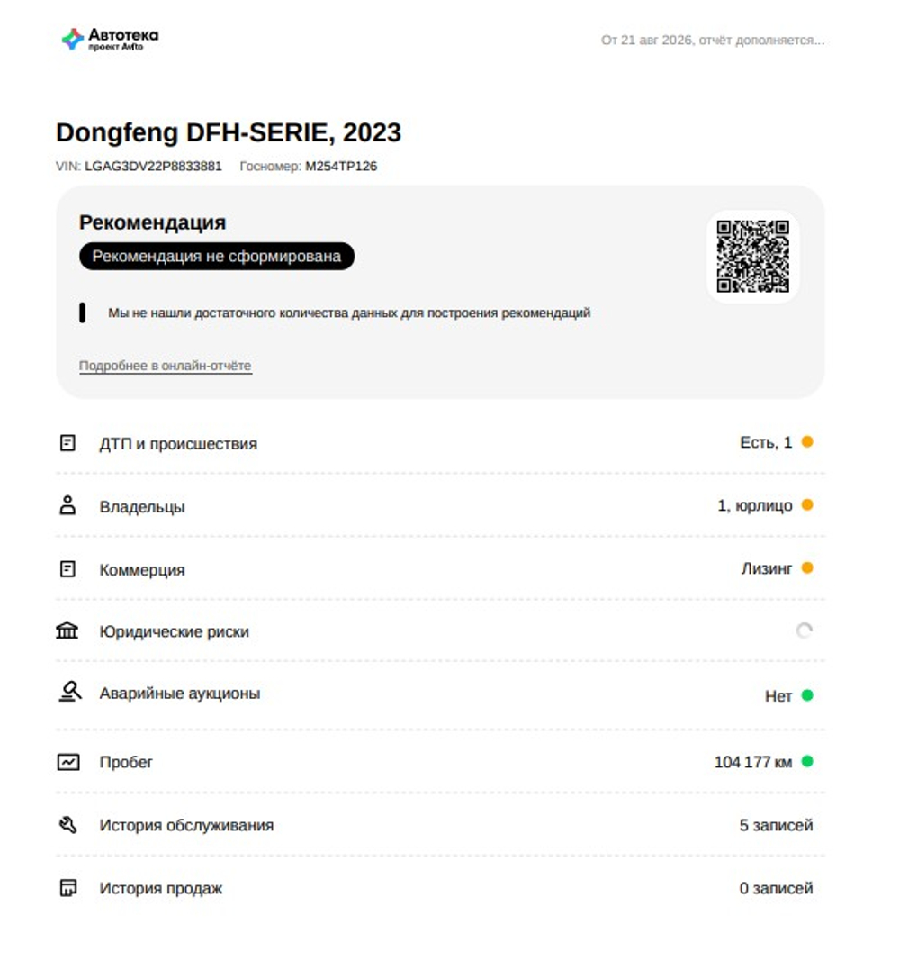Open the 'ДТП и происшествия' section
The height and width of the screenshot is (961, 900).
440,443
